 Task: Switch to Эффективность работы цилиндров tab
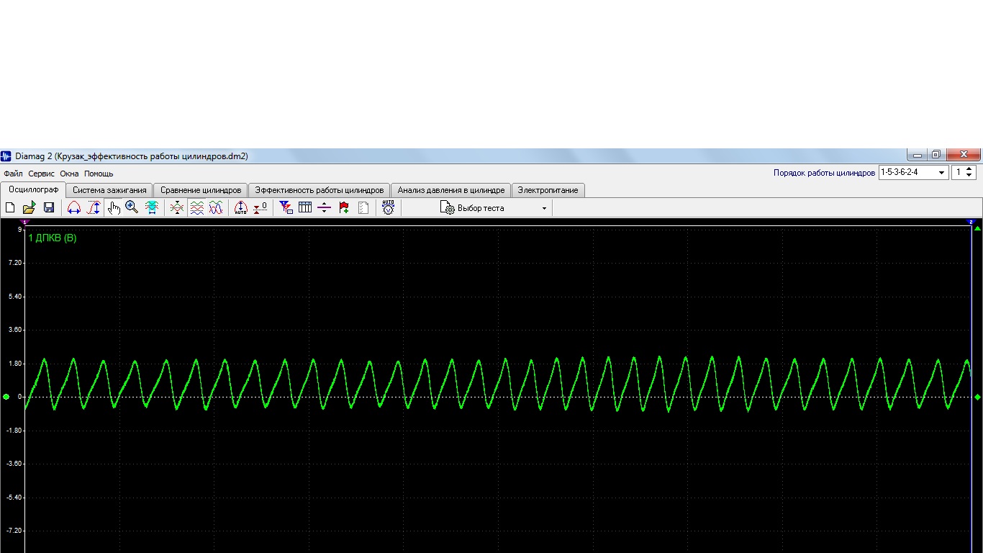coord(320,190)
